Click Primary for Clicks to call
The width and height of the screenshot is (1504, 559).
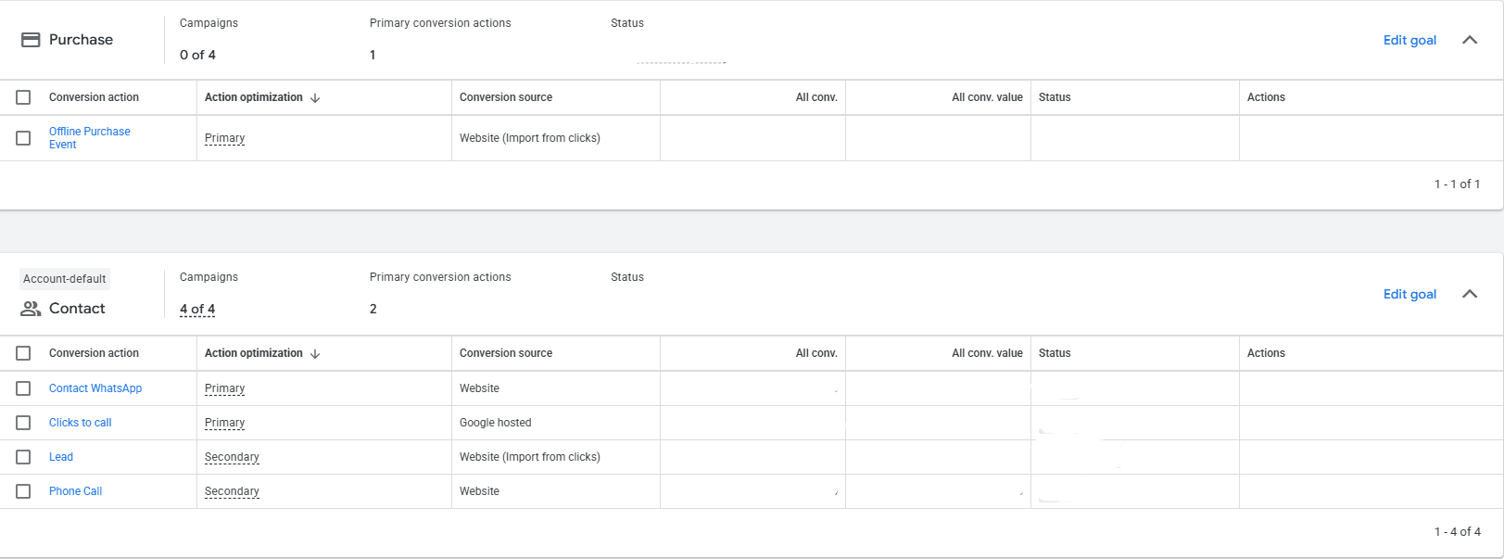224,423
